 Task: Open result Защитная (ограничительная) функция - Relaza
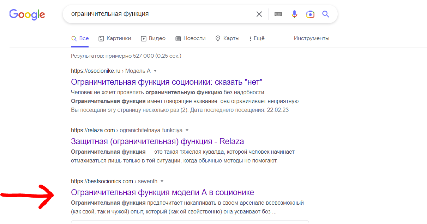157,141
